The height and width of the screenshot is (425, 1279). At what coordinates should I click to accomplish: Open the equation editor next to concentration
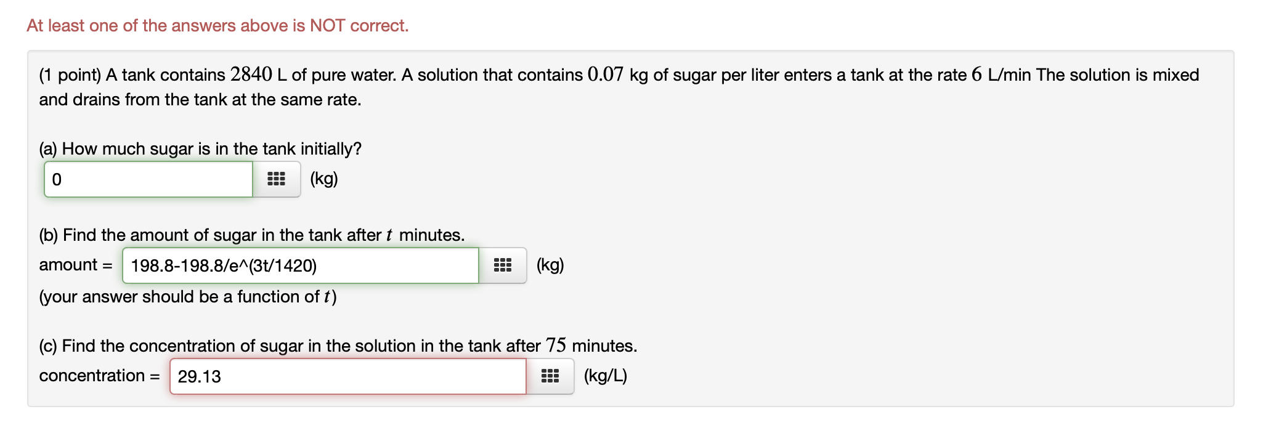tap(551, 376)
